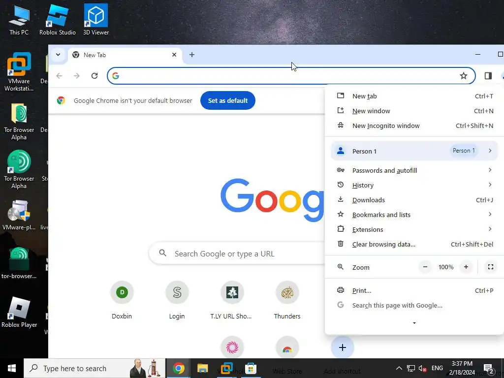Click Add shortcut plus tile
Image resolution: width=504 pixels, height=378 pixels.
pyautogui.click(x=343, y=347)
